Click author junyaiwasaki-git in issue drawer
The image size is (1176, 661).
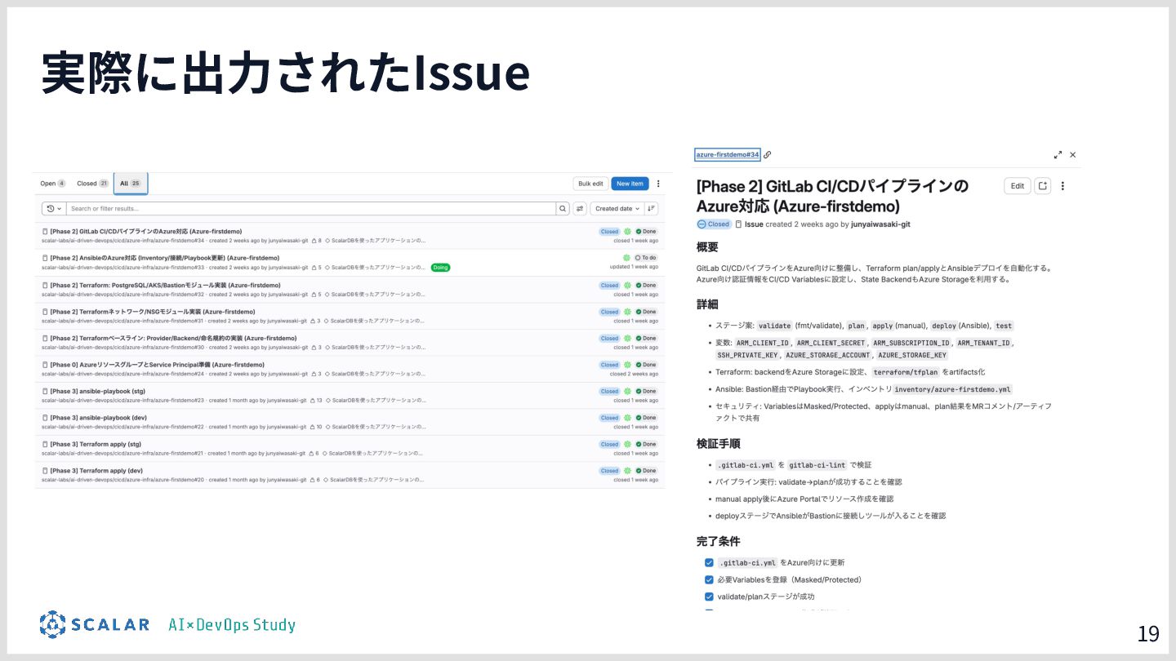click(880, 224)
